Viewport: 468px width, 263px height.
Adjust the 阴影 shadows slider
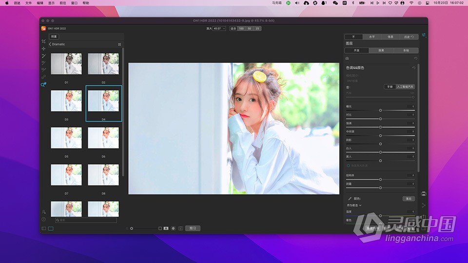click(380, 144)
